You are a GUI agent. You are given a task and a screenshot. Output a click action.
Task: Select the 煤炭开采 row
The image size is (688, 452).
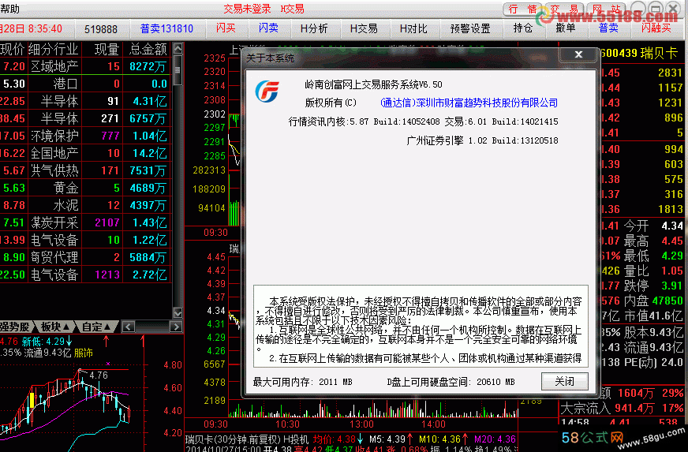pos(85,222)
